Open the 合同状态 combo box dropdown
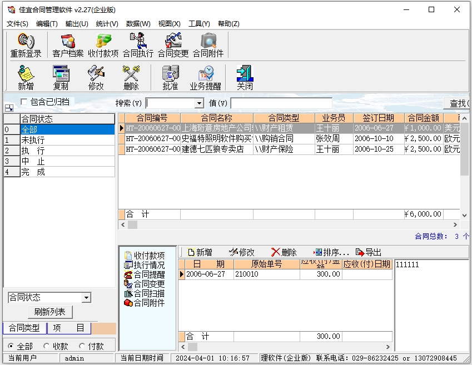 coord(86,298)
